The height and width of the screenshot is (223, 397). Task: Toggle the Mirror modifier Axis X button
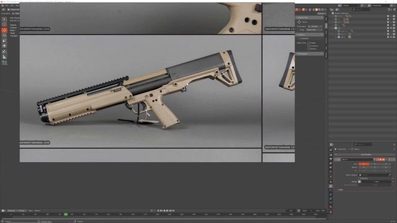364,164
